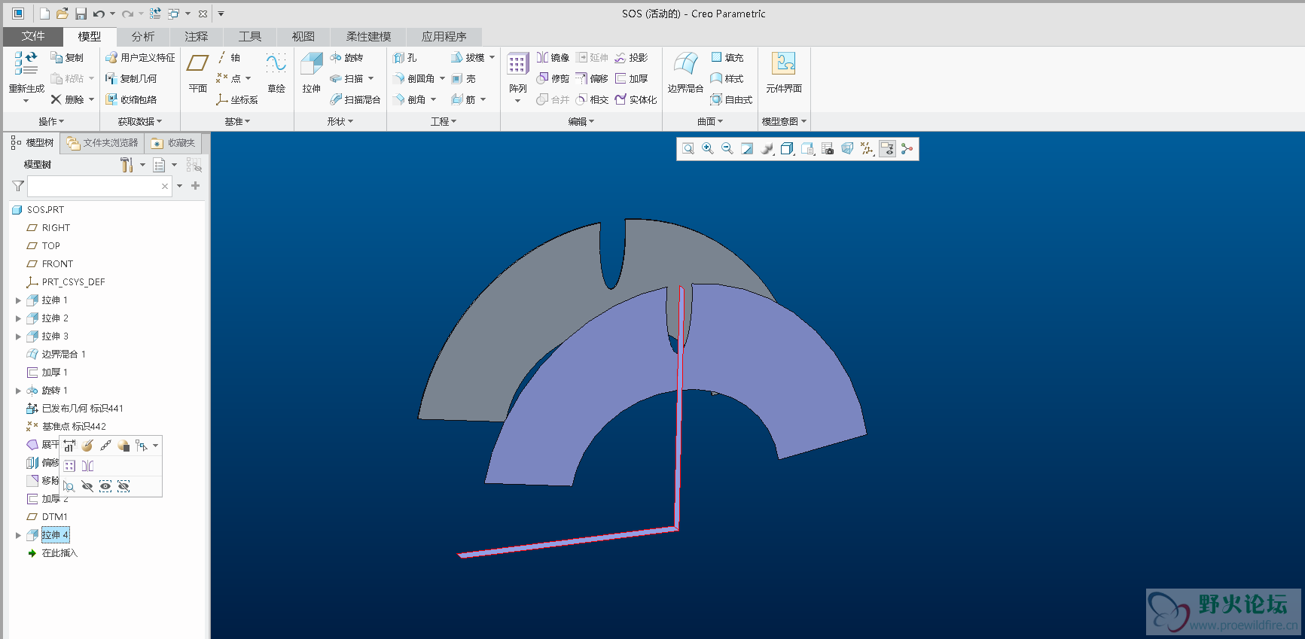
Task: Click Pattern icon in mini toolbar
Action: coord(69,466)
